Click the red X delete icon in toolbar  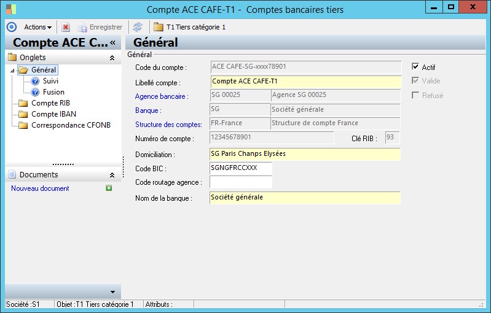(65, 27)
